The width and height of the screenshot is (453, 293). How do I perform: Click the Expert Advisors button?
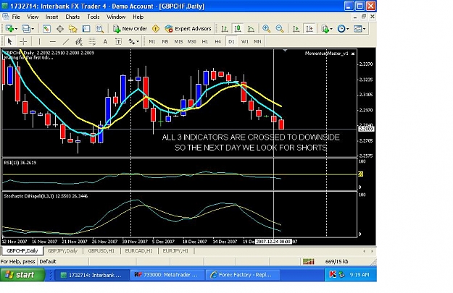pyautogui.click(x=188, y=28)
